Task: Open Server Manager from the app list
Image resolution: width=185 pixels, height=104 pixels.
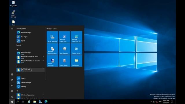Action: coord(30,82)
